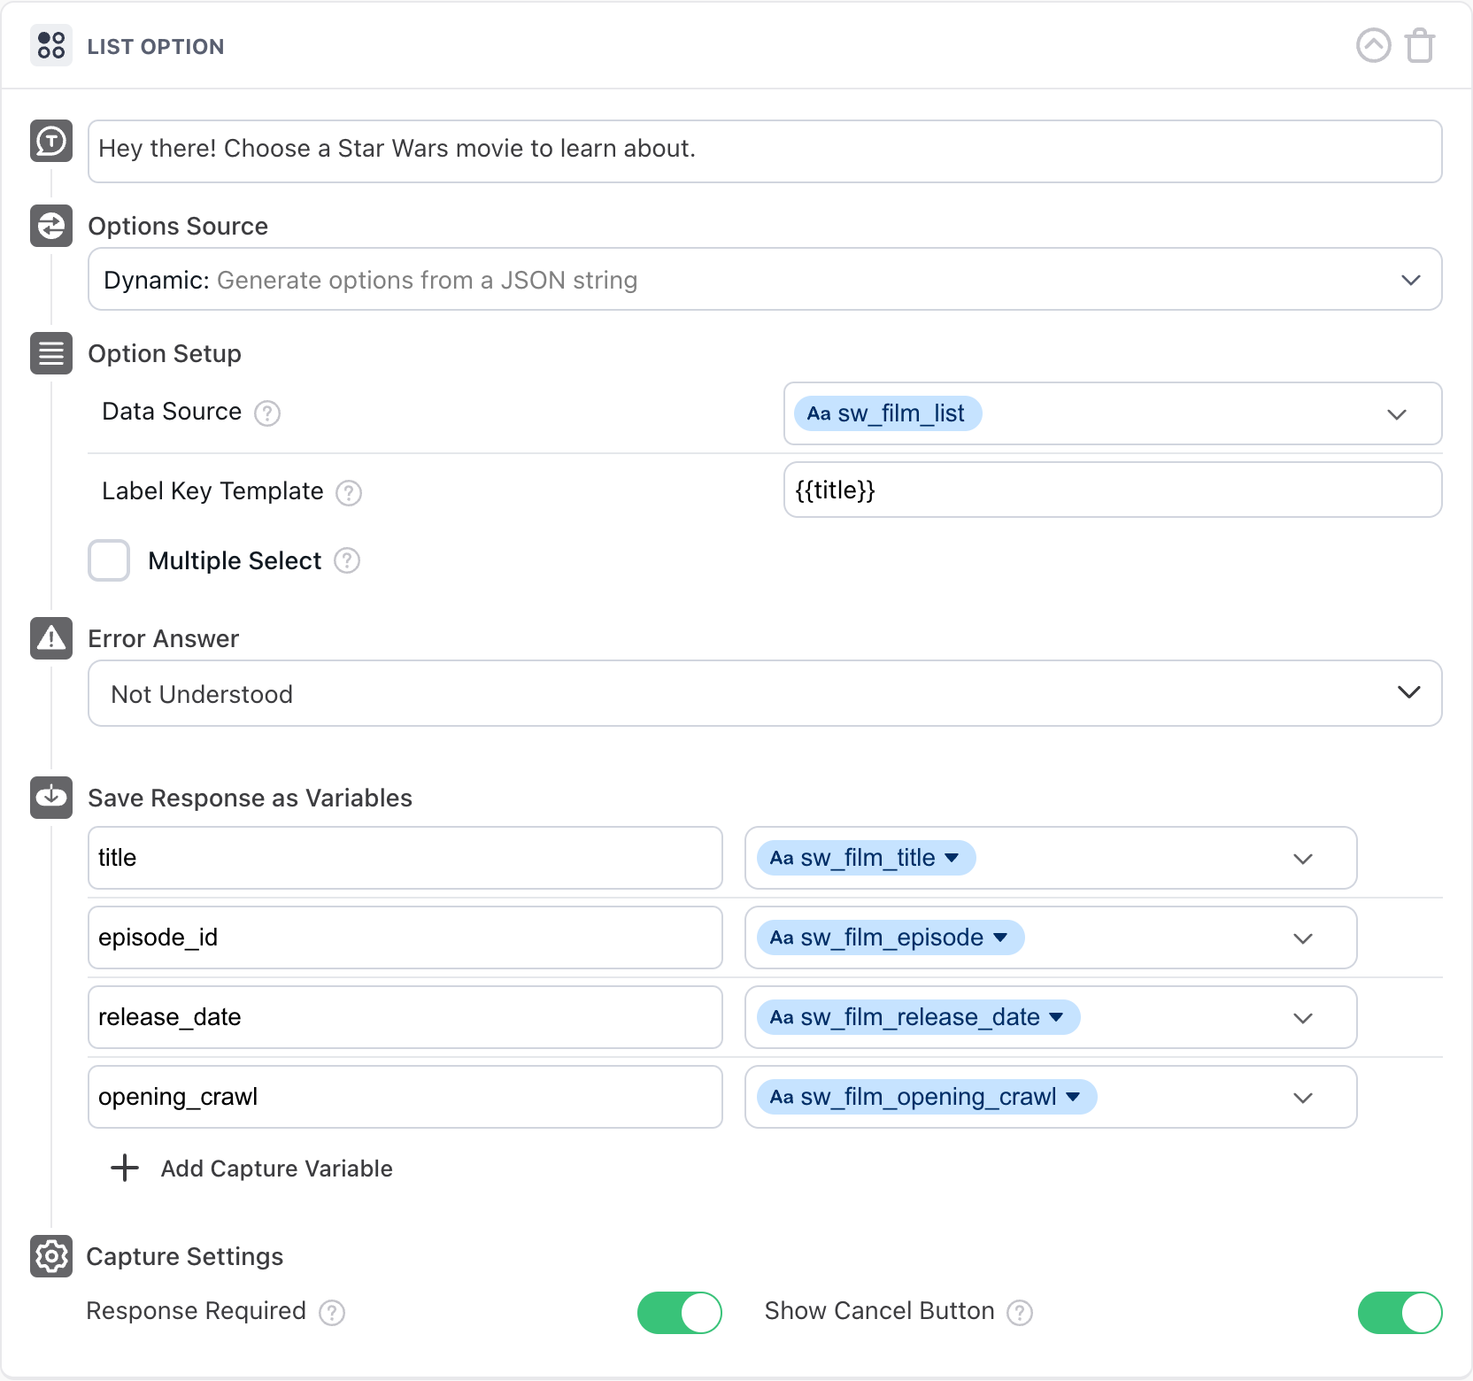Viewport: 1473px width, 1381px height.
Task: Open the sw_film_title variable dropdown
Action: (x=1302, y=859)
